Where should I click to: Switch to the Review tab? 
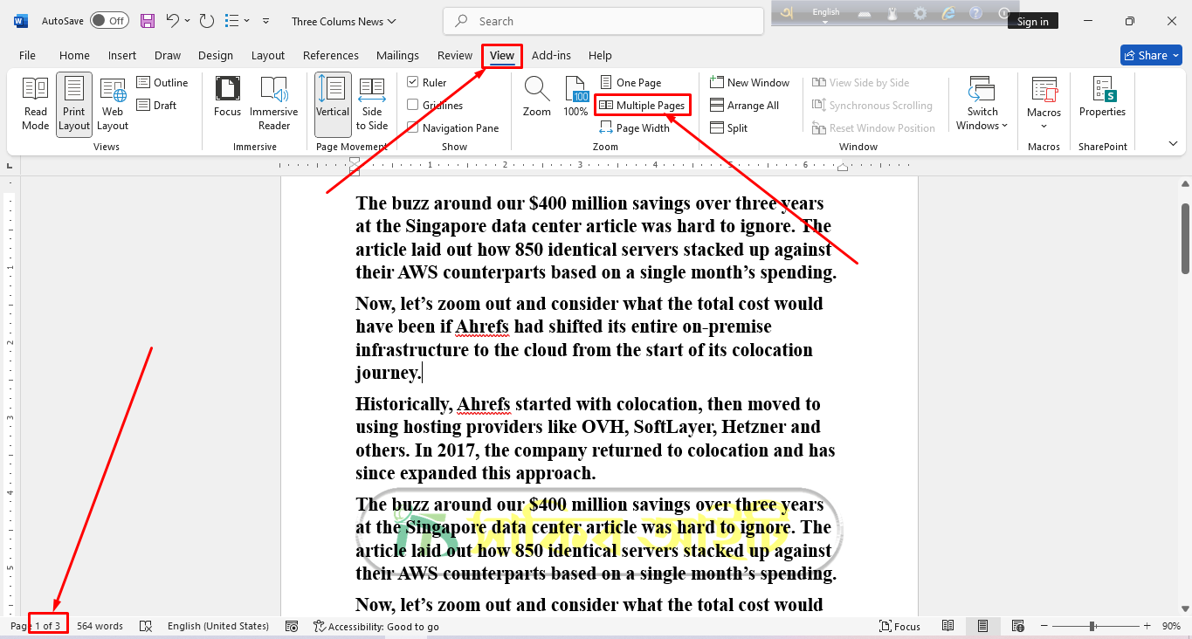pyautogui.click(x=454, y=54)
